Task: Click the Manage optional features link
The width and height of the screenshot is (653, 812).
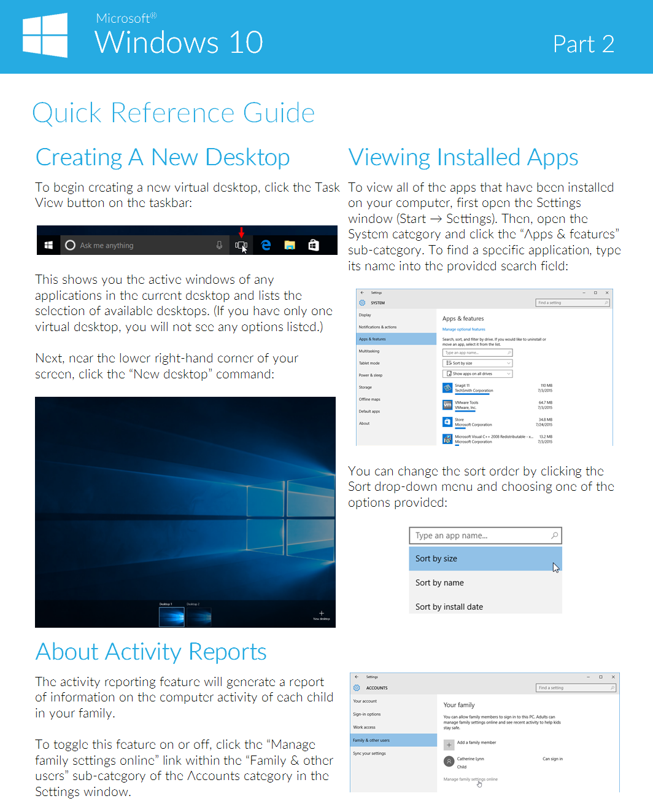Action: point(463,329)
